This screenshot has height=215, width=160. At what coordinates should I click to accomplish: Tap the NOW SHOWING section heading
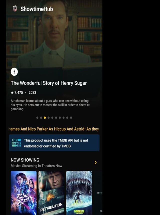25,160
